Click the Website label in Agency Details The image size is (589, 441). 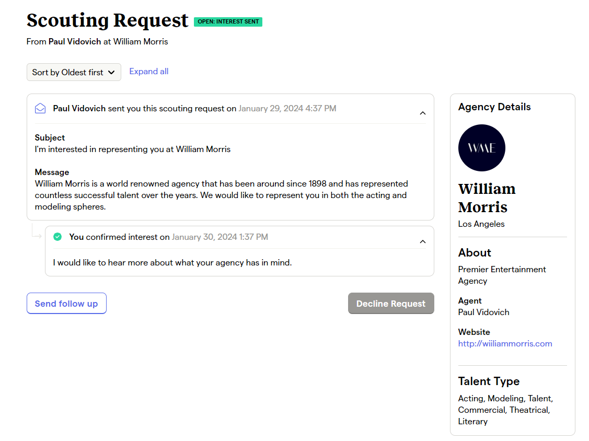pyautogui.click(x=474, y=332)
